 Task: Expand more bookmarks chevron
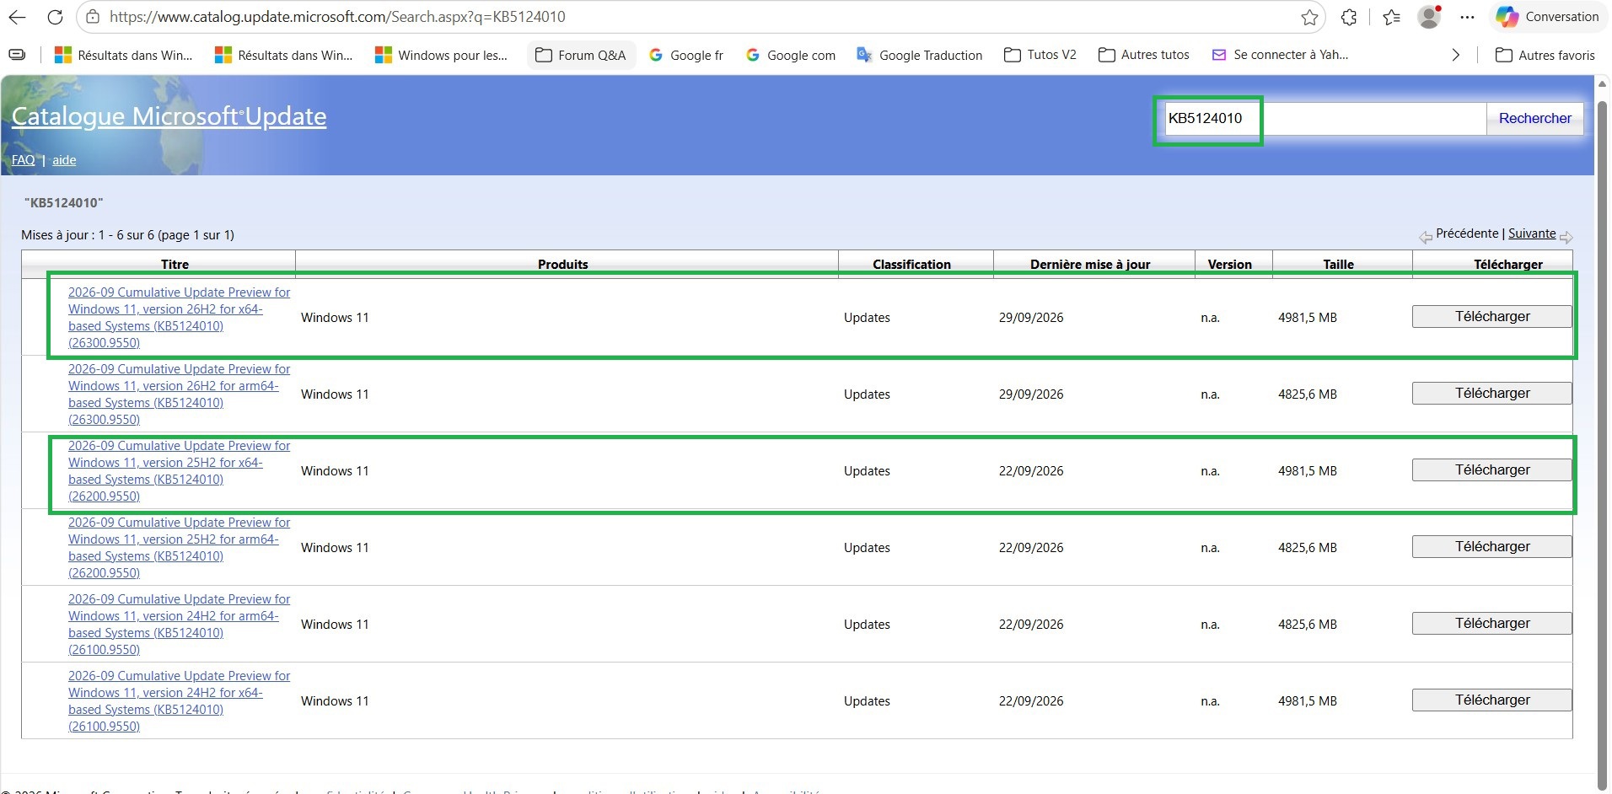pos(1455,55)
